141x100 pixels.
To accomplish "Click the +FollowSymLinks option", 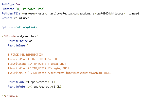I will [25, 27].
